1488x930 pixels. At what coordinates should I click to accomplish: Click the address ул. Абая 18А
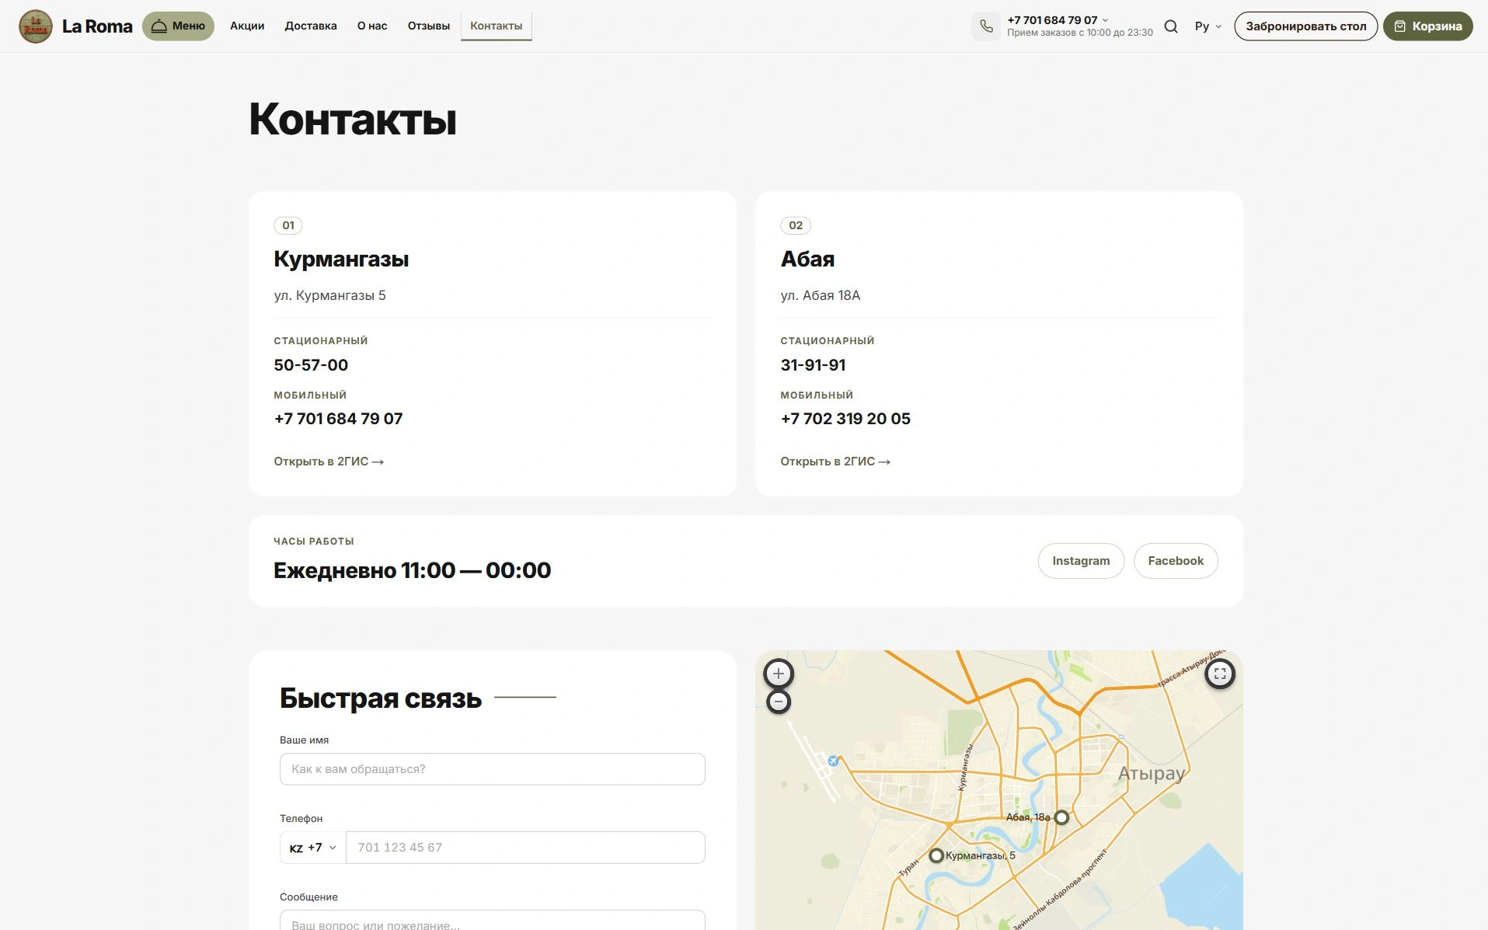coord(821,295)
